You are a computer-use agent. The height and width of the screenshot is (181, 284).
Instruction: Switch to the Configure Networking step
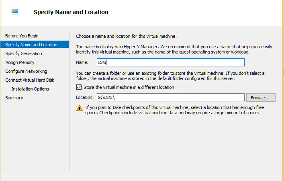[26, 71]
